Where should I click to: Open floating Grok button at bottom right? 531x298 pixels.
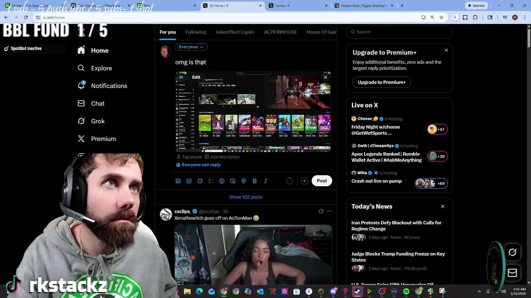point(512,252)
